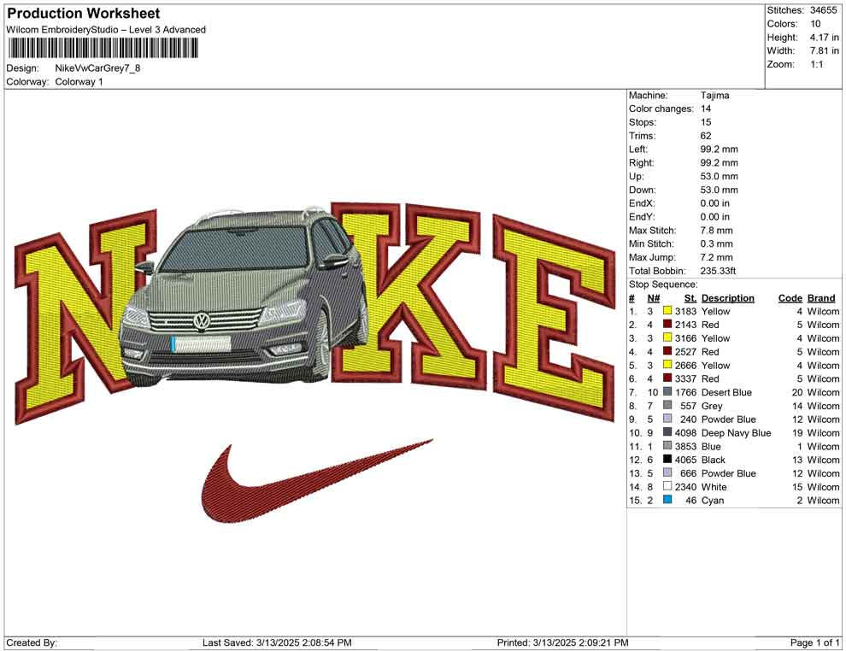846x651 pixels.
Task: Select the 'EndY:' label
Action: (642, 217)
